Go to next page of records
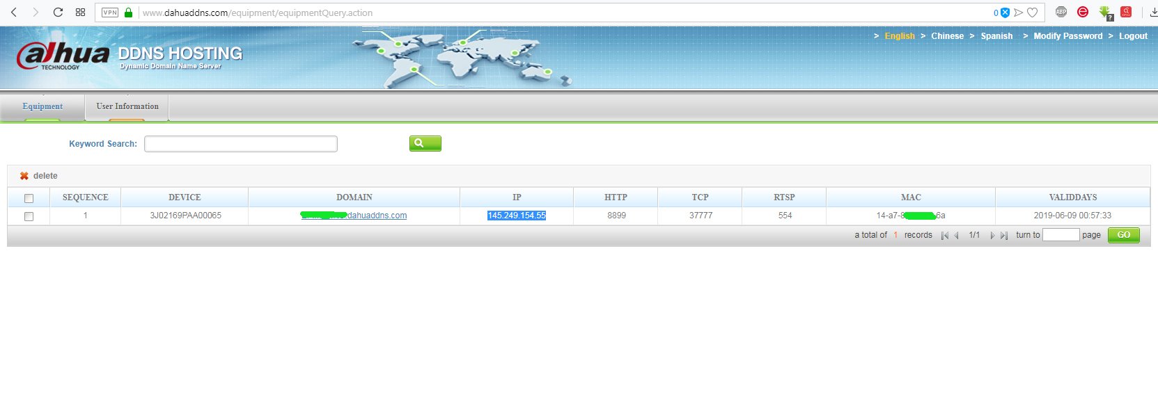This screenshot has height=397, width=1158. tap(992, 236)
